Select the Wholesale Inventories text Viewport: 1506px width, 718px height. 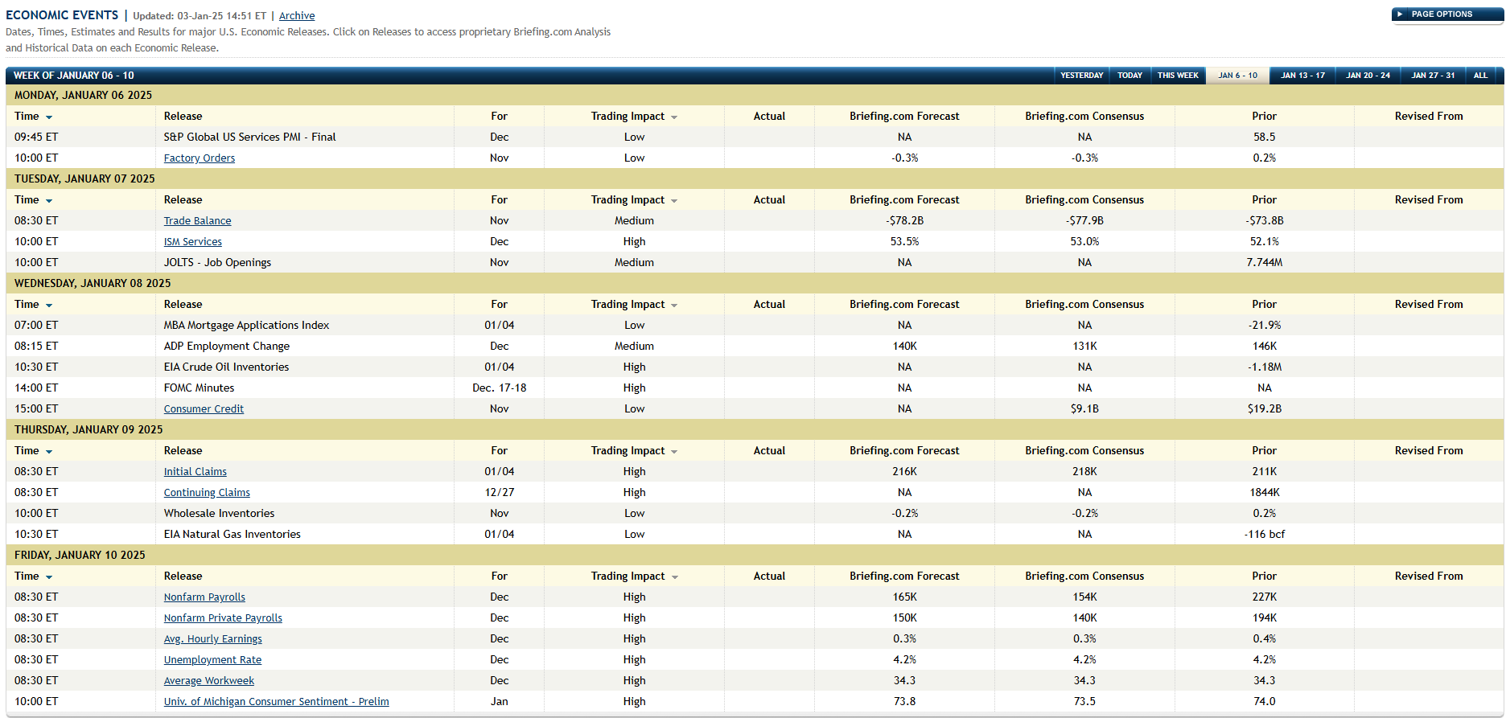(219, 514)
